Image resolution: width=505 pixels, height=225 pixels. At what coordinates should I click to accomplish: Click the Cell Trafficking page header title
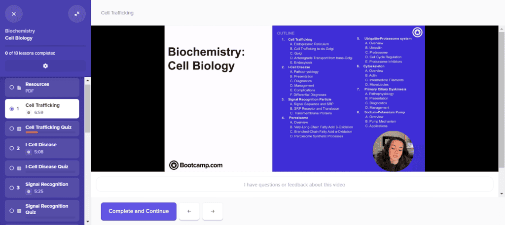(x=117, y=13)
